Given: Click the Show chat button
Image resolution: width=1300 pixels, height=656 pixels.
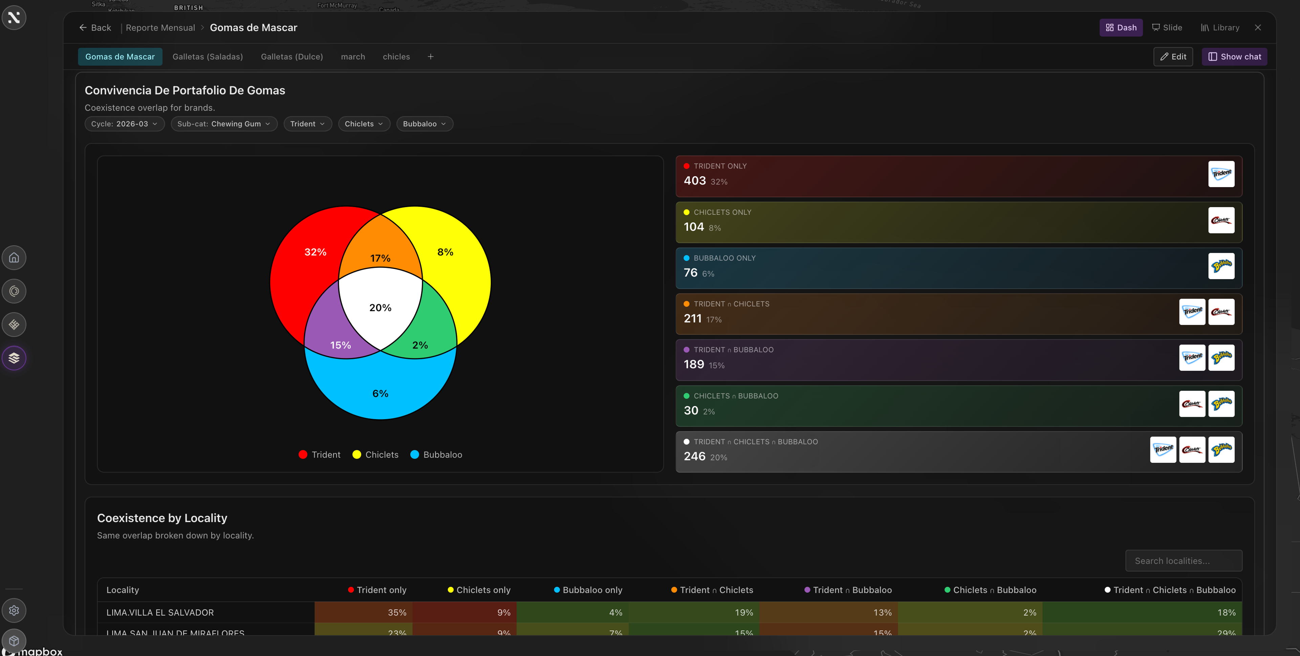Looking at the screenshot, I should [1234, 56].
